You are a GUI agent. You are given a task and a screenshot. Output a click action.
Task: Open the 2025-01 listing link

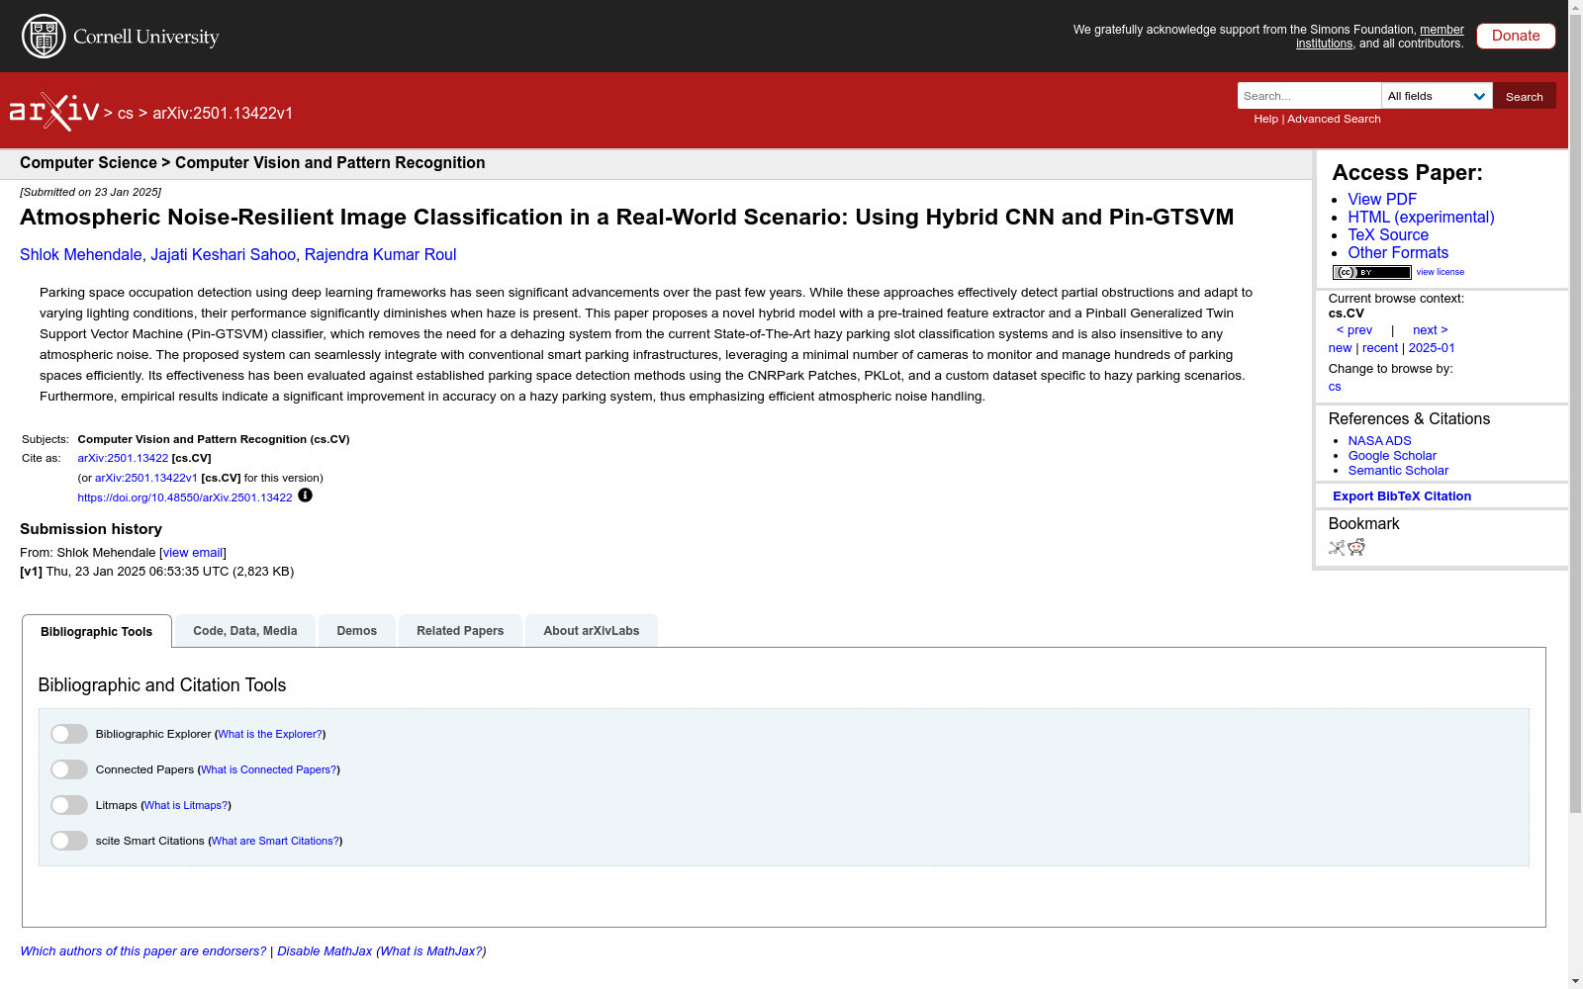pyautogui.click(x=1432, y=348)
